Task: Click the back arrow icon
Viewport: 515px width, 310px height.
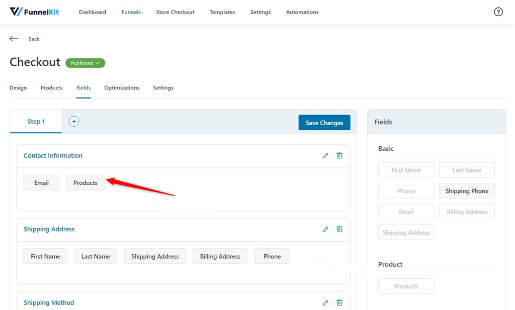Action: point(14,39)
